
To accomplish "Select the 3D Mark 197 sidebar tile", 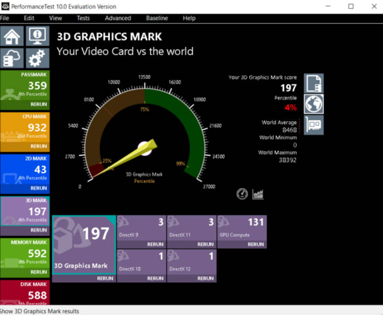I will (25, 211).
